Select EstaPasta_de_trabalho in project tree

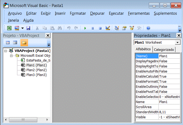(x=38, y=60)
